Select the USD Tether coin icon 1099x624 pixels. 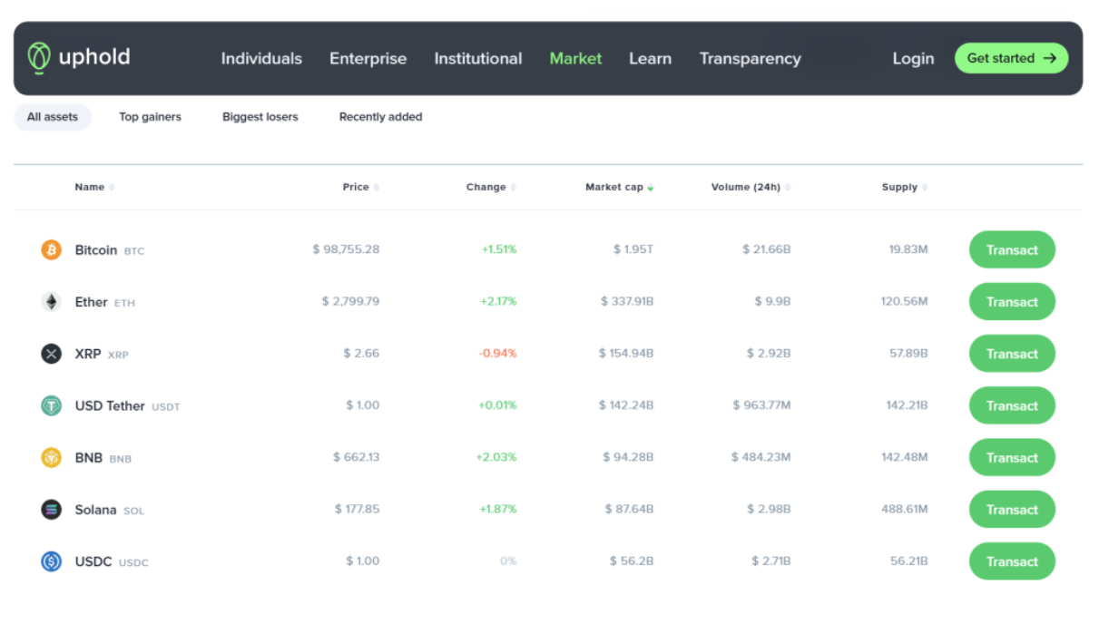52,405
